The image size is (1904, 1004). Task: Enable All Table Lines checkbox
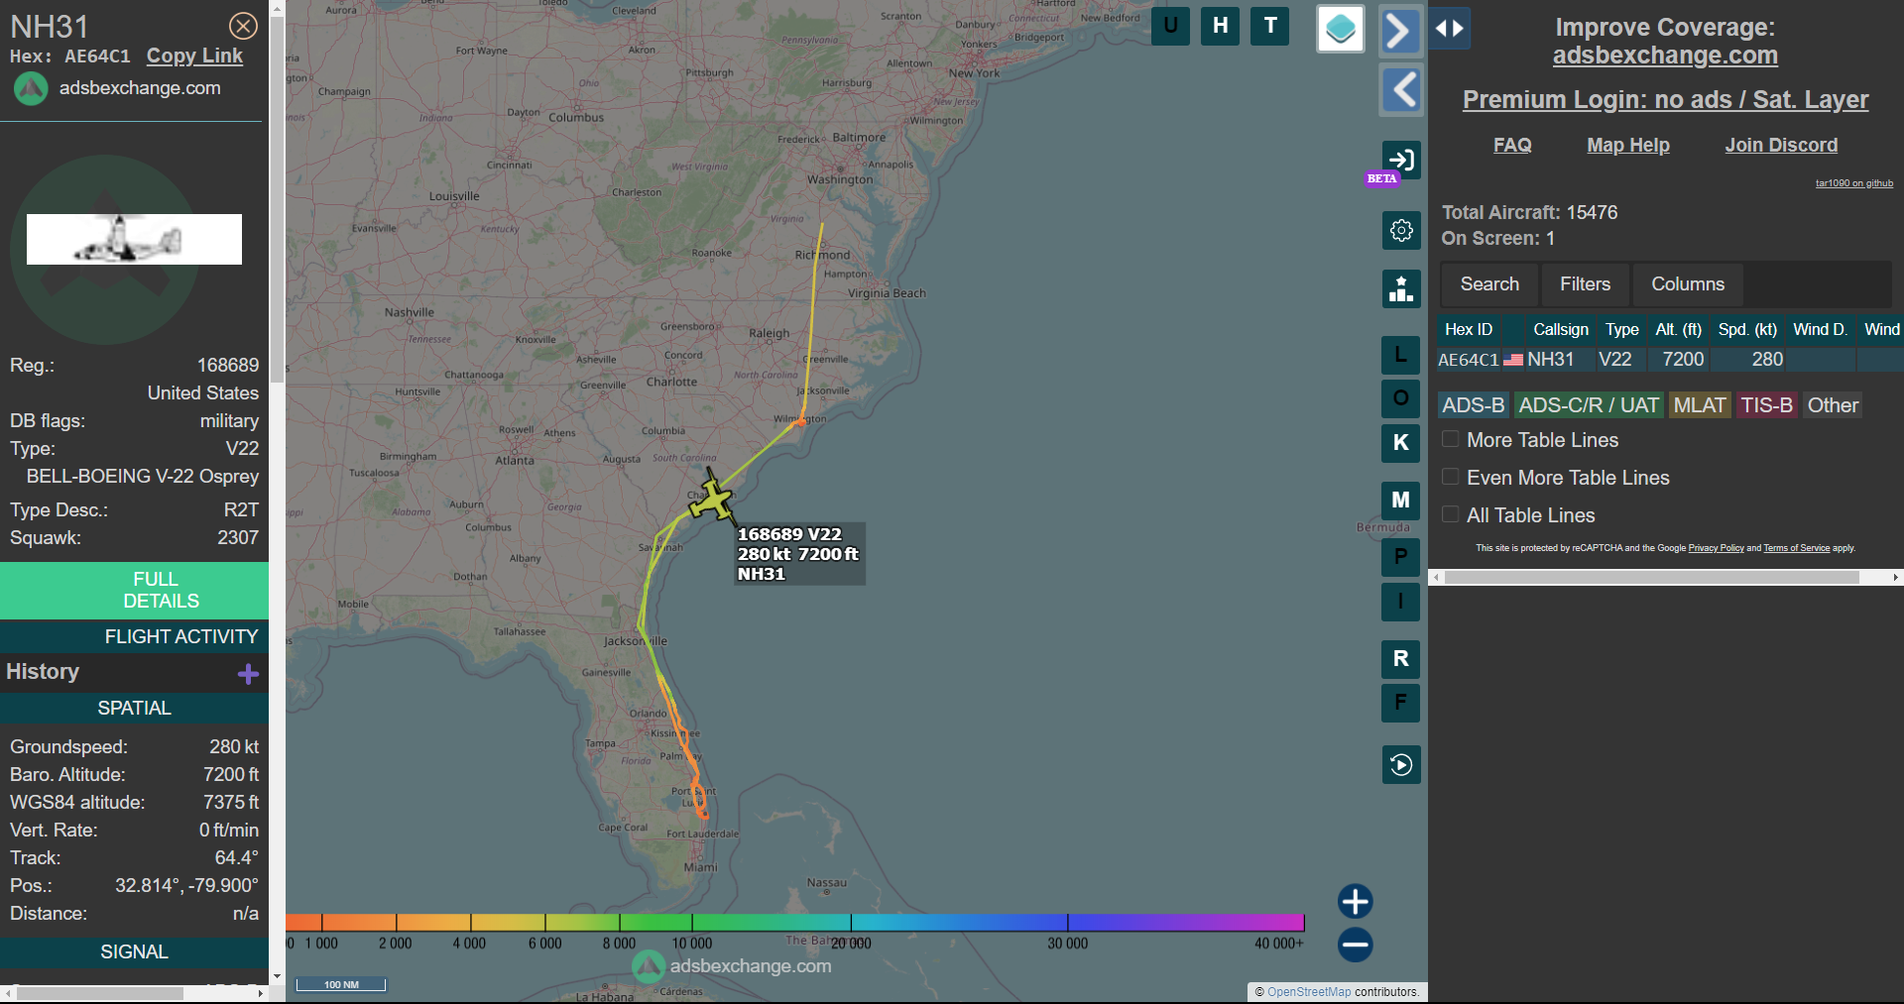pyautogui.click(x=1450, y=514)
